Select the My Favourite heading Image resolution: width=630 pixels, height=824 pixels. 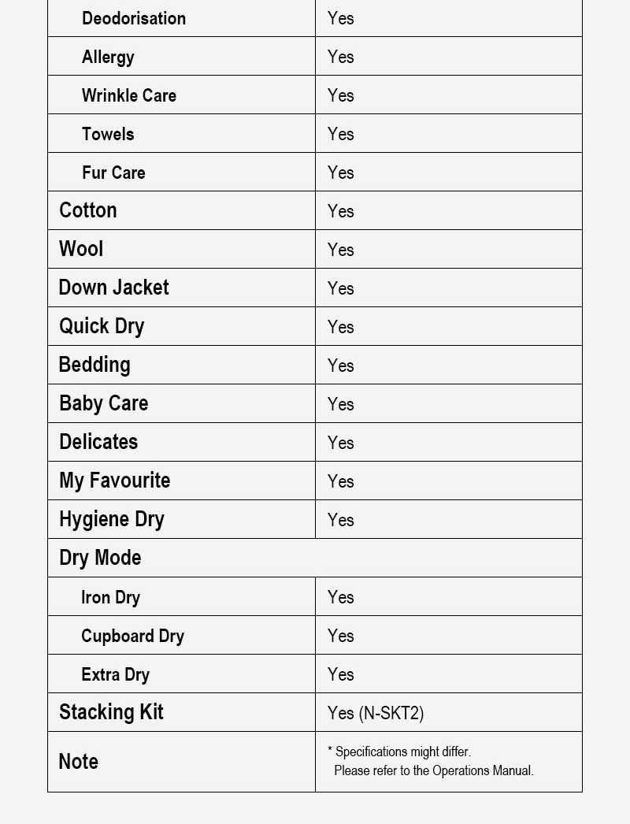(115, 481)
